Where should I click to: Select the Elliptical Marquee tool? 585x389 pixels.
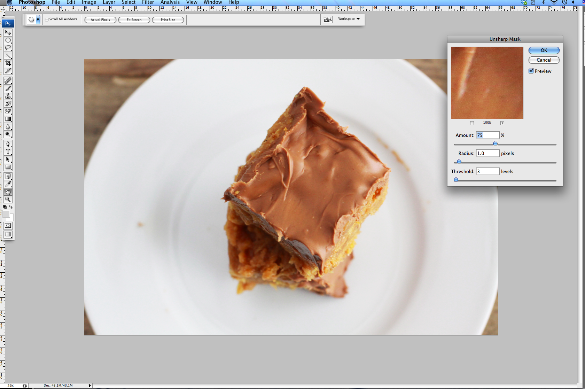click(x=8, y=40)
